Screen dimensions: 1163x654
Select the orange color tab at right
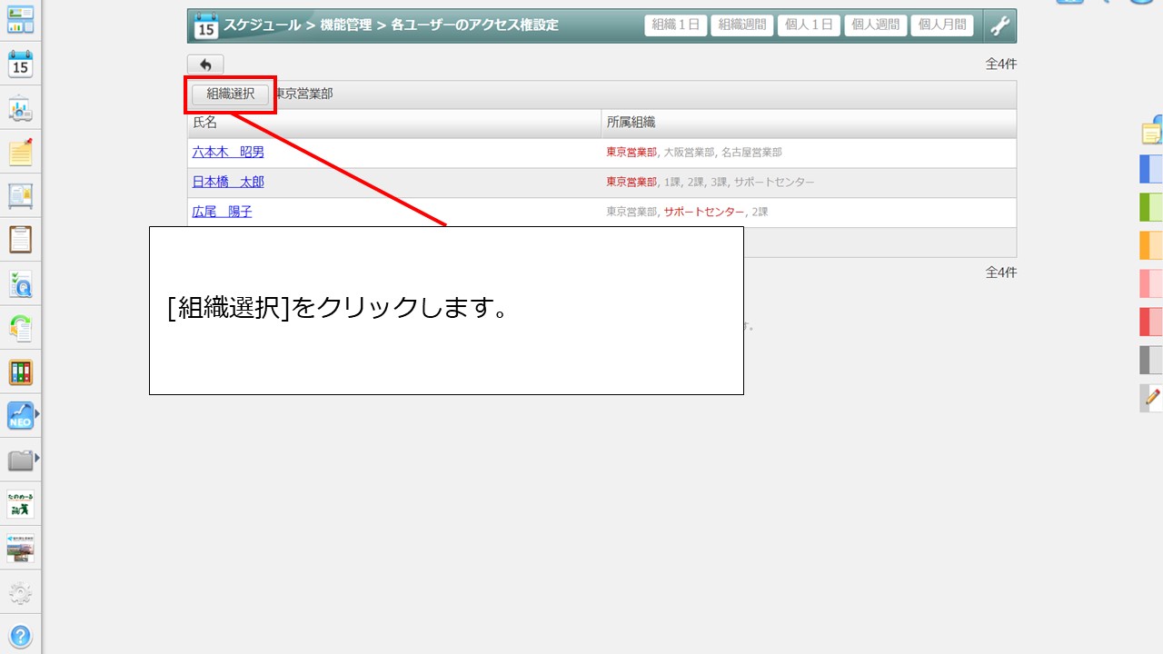[x=1151, y=245]
